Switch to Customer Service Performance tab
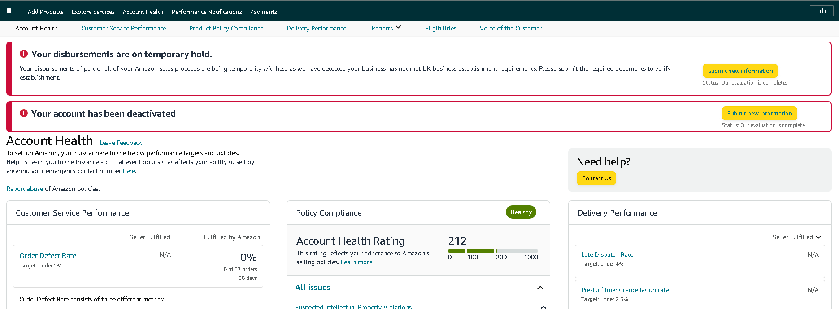 point(124,28)
